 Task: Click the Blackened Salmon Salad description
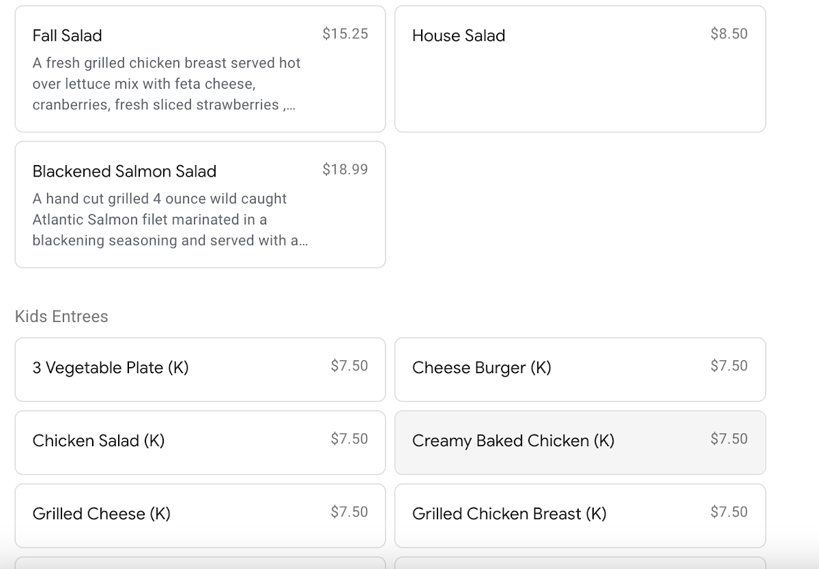pos(170,220)
